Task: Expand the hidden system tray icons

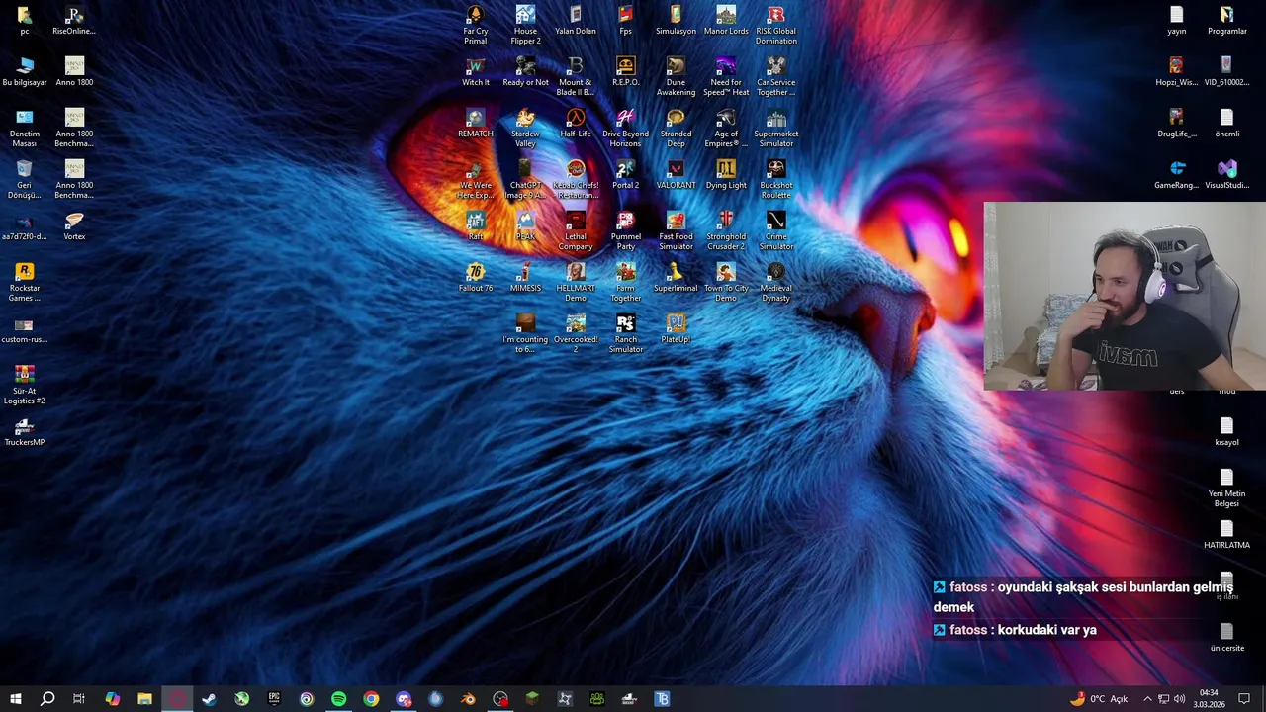Action: point(1147,699)
